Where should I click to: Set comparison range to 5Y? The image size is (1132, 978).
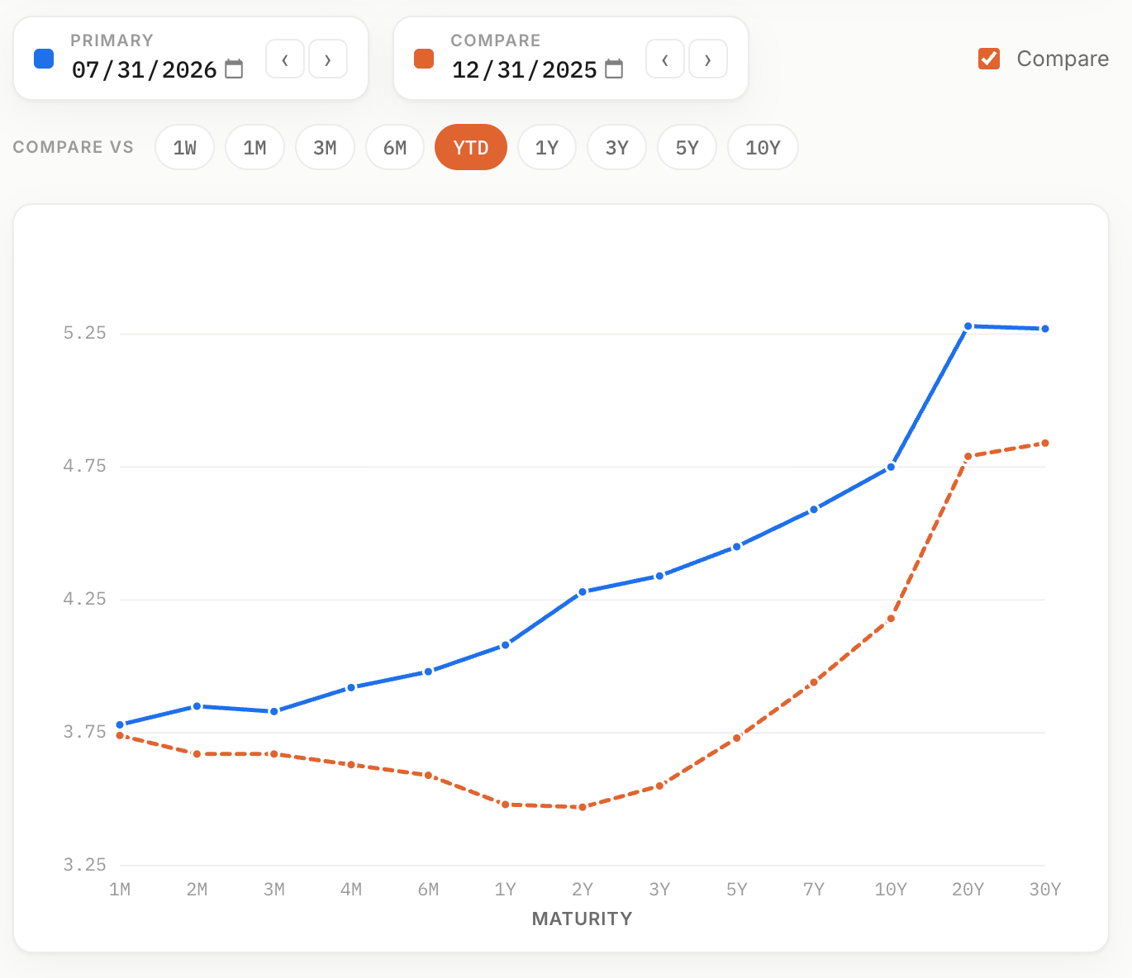tap(687, 147)
